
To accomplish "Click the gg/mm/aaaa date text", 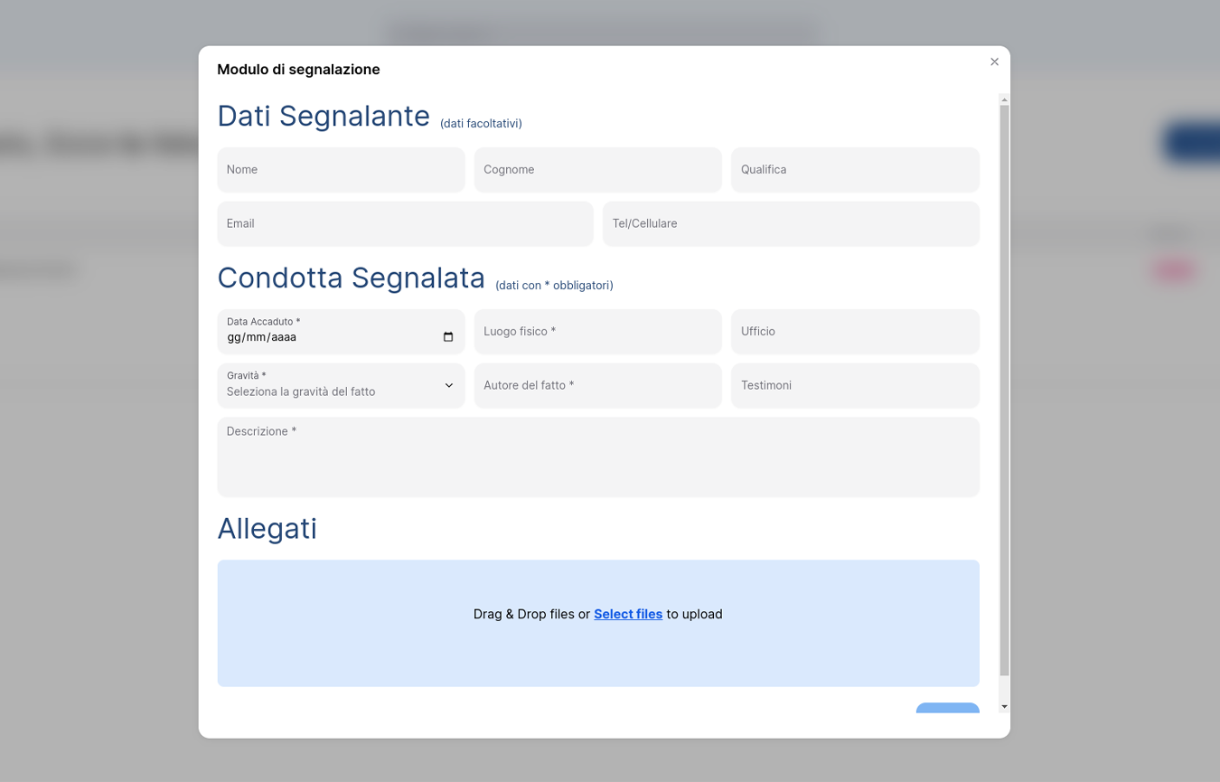I will 262,338.
